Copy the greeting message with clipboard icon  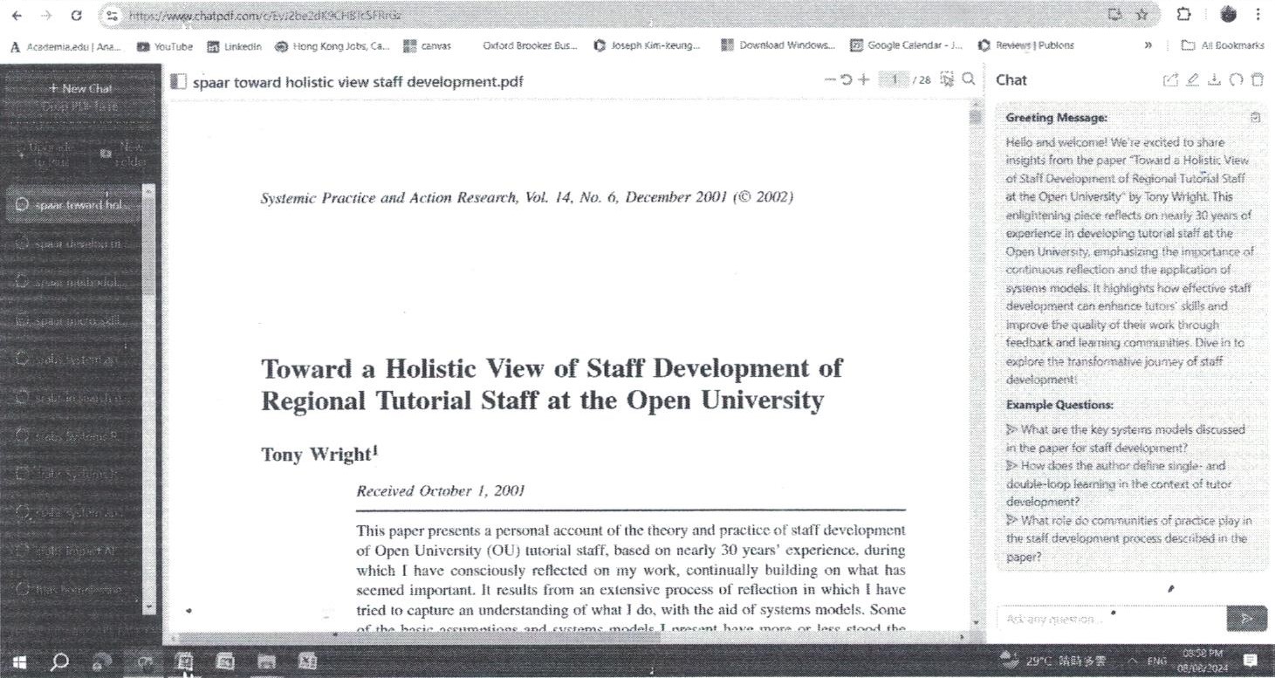1255,117
